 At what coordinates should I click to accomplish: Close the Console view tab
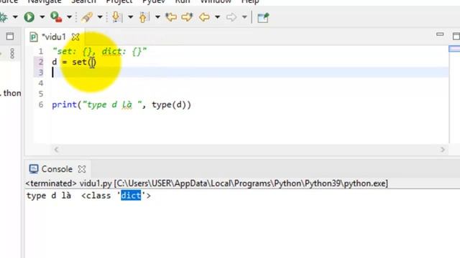(82, 169)
